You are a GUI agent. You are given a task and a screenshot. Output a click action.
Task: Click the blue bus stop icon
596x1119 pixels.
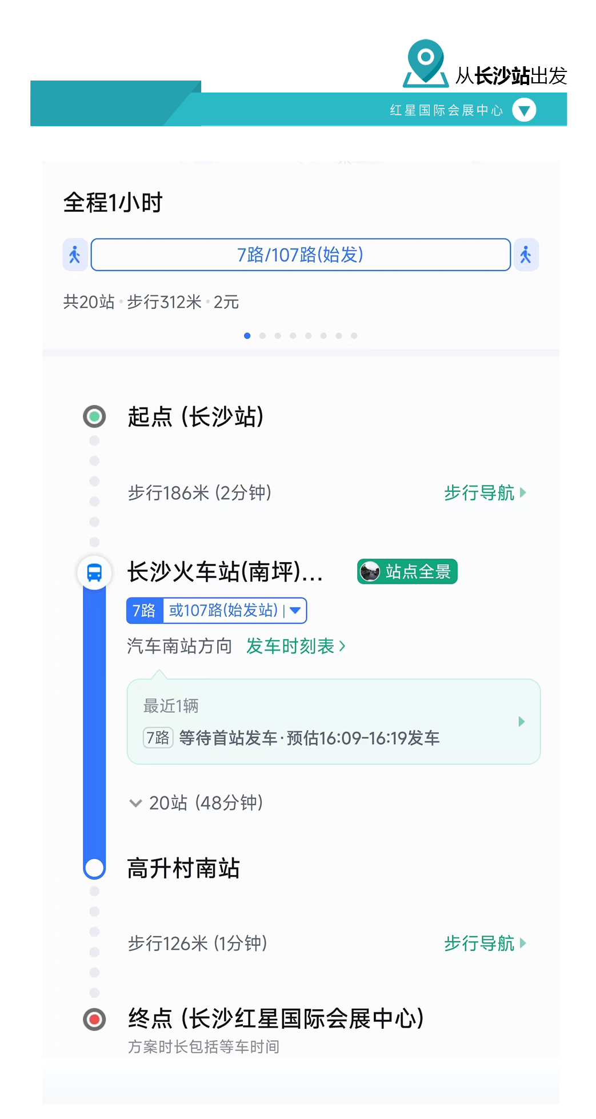94,572
